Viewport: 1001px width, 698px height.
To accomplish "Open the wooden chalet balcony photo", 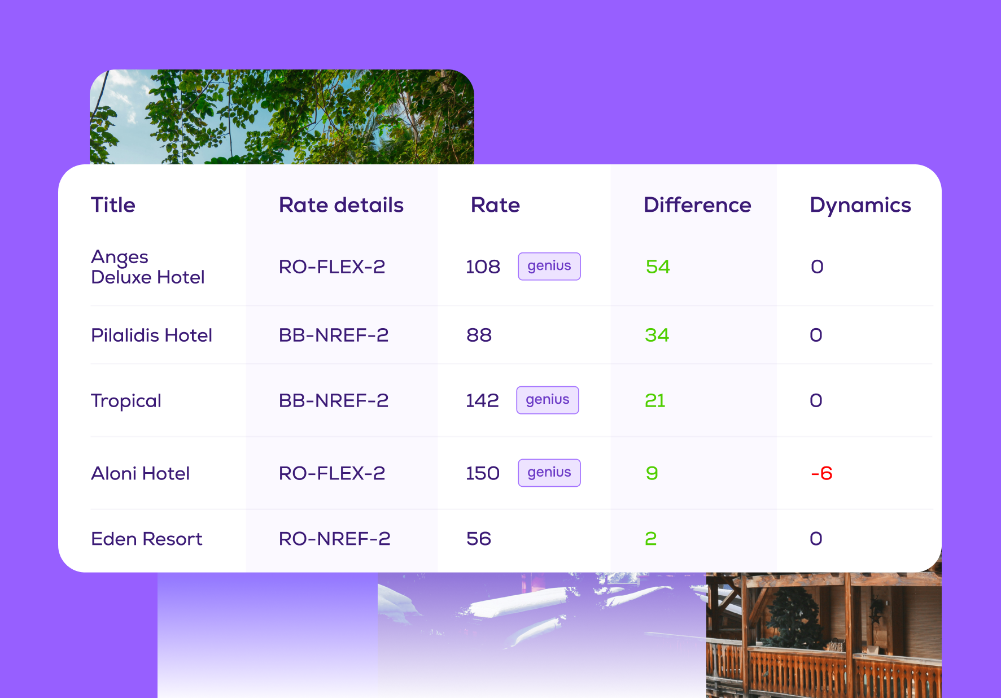I will 823,635.
